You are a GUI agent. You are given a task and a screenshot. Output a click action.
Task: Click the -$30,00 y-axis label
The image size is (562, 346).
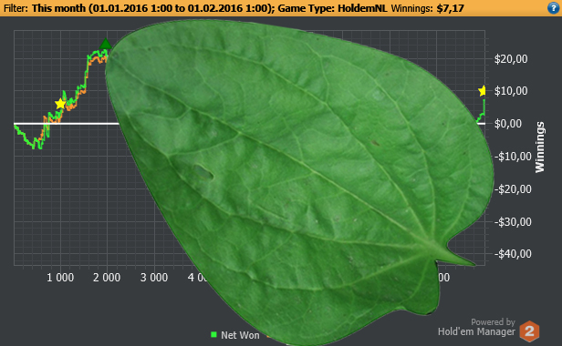[x=513, y=222]
